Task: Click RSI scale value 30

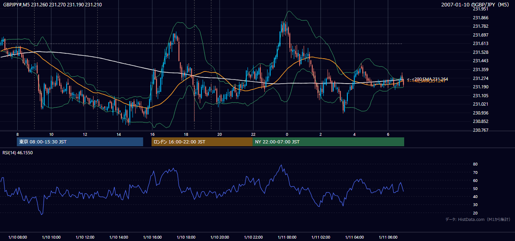Action: [x=475, y=205]
